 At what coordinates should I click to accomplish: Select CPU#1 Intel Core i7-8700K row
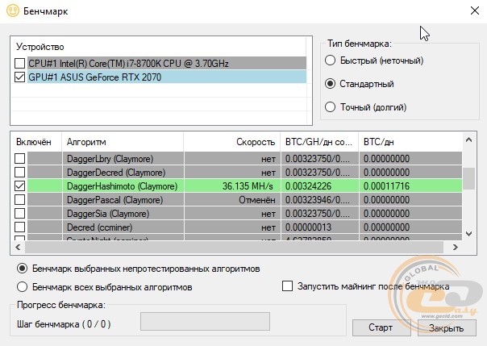point(167,63)
